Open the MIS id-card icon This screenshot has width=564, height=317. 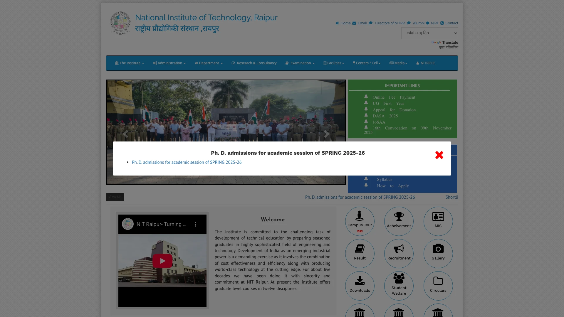[438, 221]
